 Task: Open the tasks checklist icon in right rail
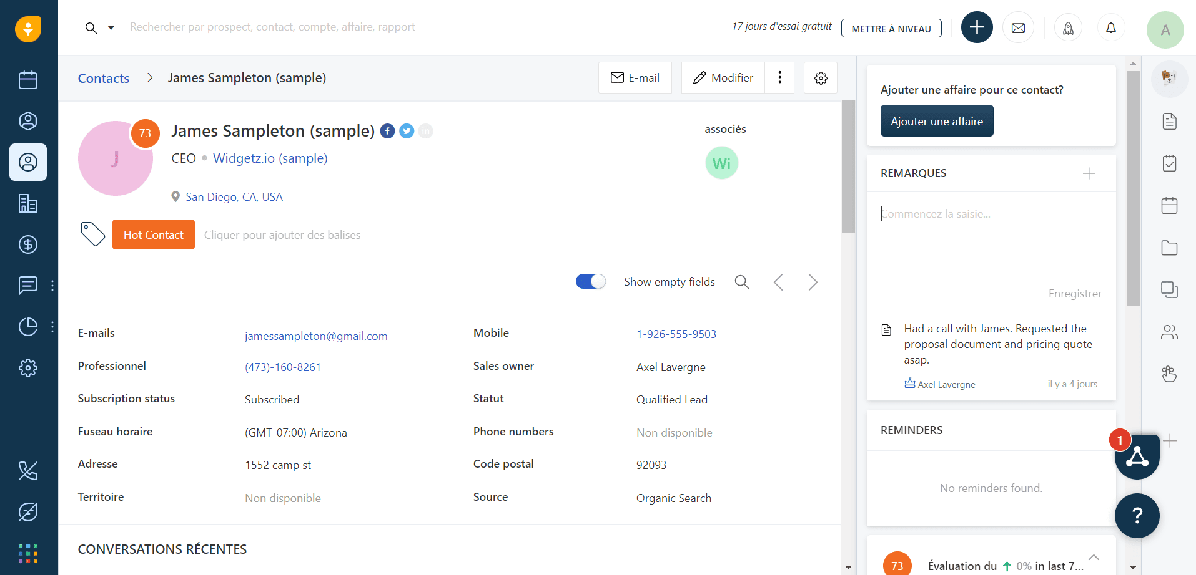point(1169,163)
